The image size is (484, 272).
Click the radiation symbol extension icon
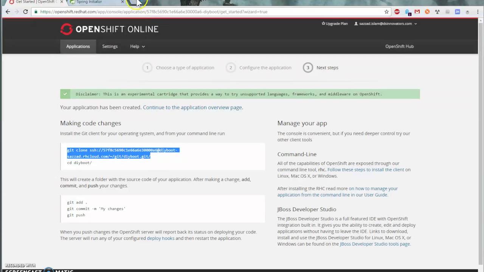pyautogui.click(x=437, y=12)
